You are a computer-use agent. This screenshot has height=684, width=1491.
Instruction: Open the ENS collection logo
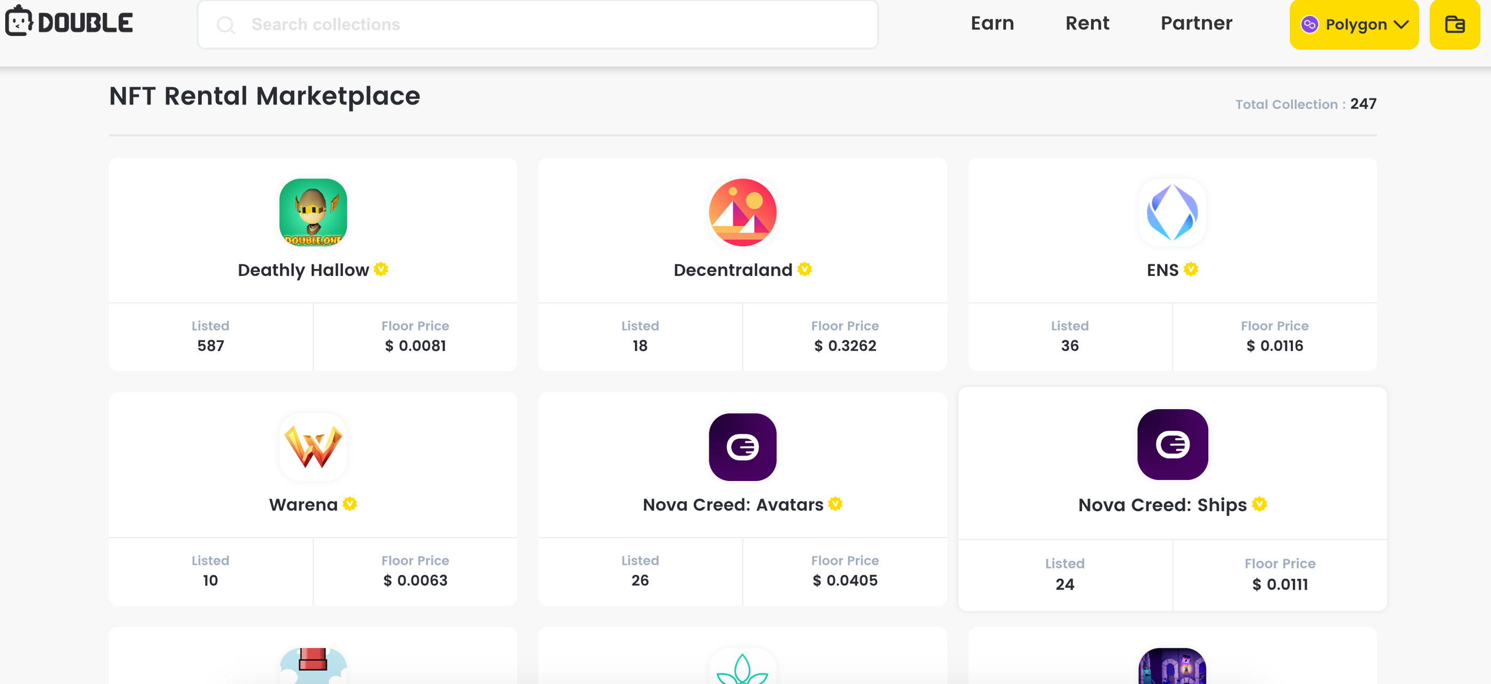[1172, 213]
